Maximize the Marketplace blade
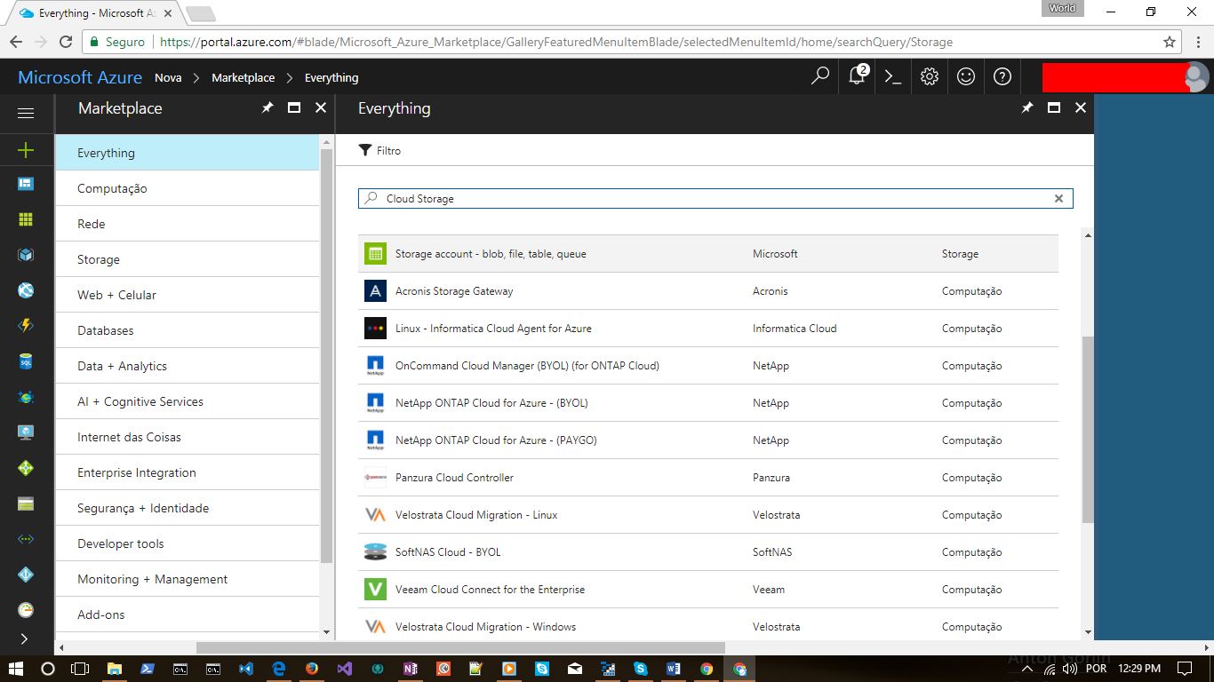The height and width of the screenshot is (682, 1214). pos(294,107)
